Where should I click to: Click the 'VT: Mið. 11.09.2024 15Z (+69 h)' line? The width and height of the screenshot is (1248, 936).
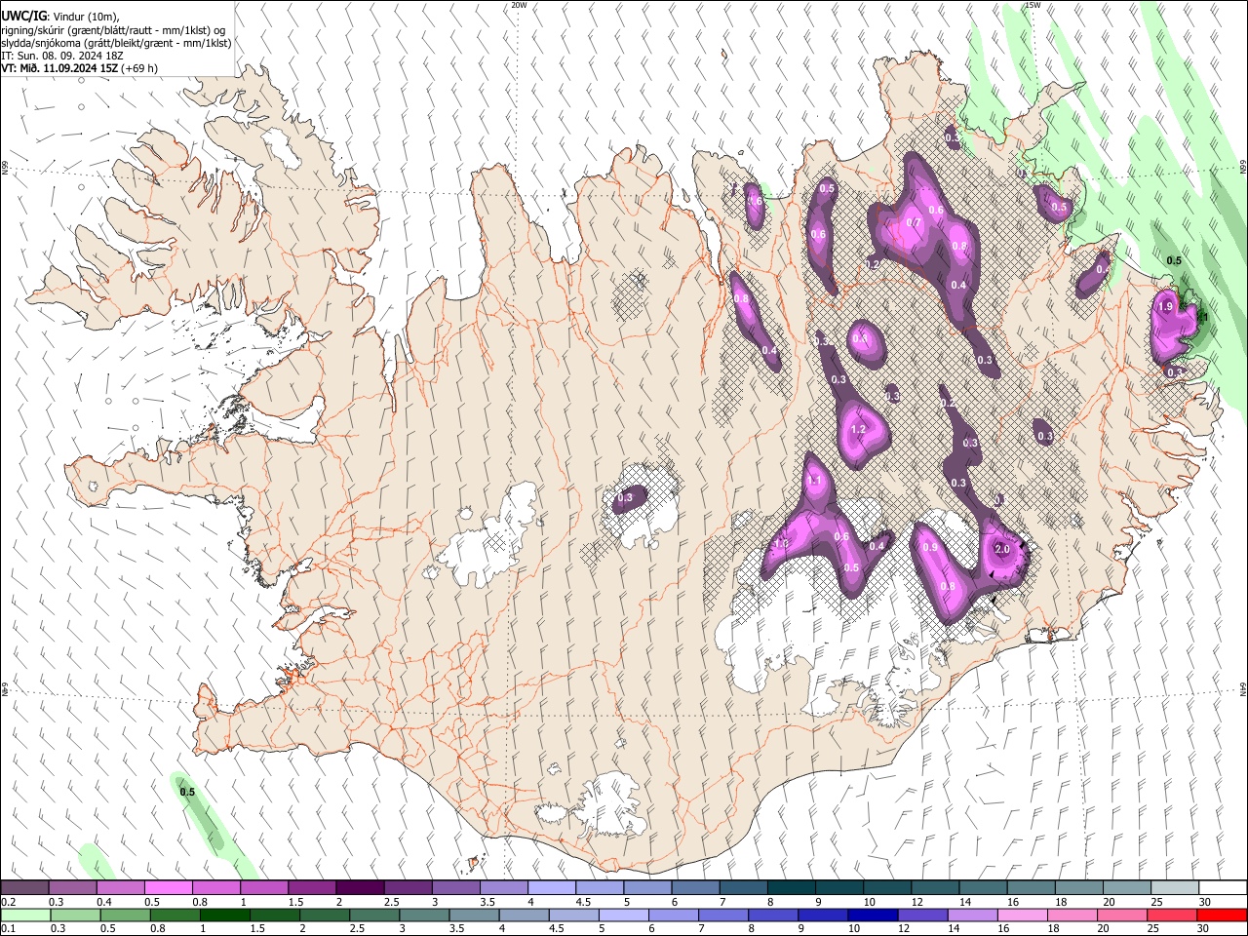(x=79, y=68)
